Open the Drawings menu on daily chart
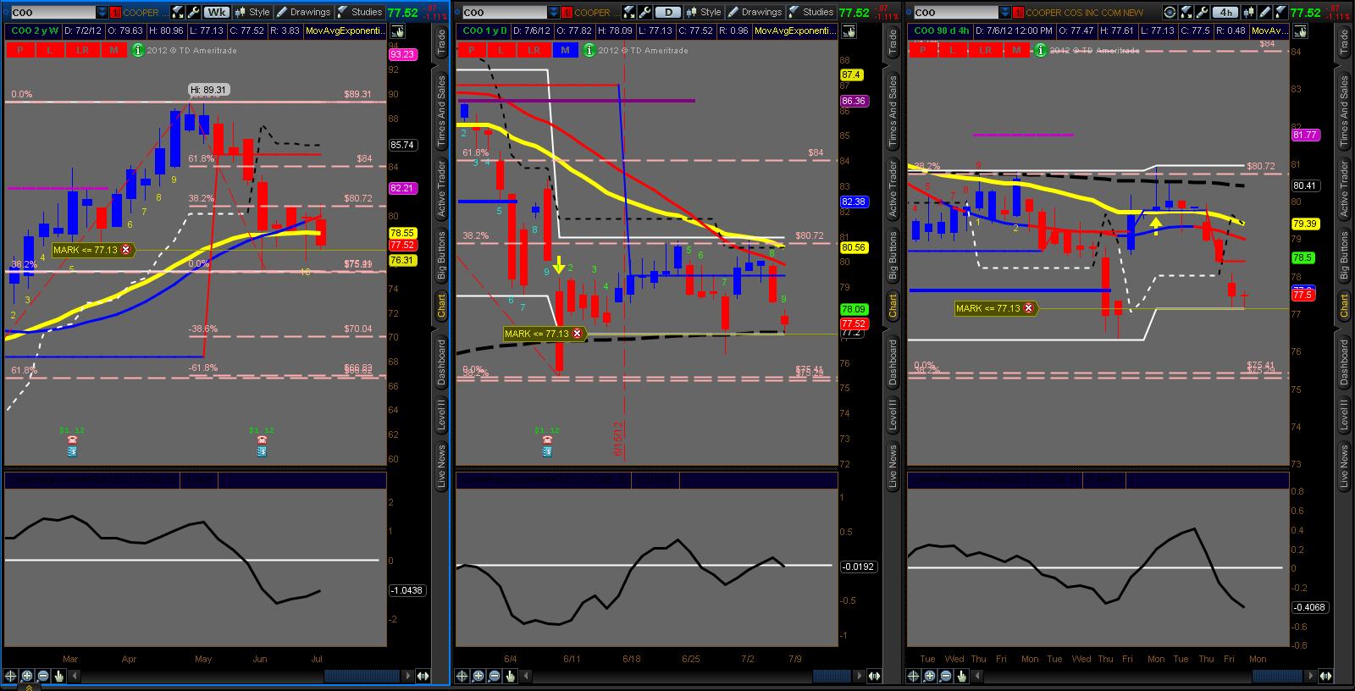The image size is (1355, 691). (755, 13)
